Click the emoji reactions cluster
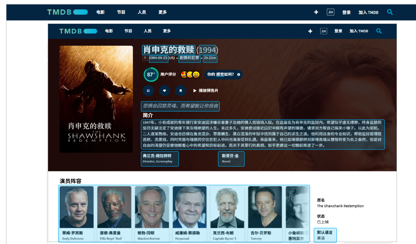Screen dimensions: 416x244 [x=190, y=75]
